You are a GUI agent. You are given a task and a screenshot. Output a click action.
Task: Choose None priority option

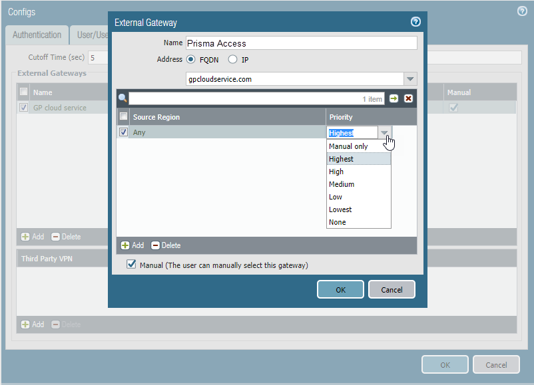(359, 222)
